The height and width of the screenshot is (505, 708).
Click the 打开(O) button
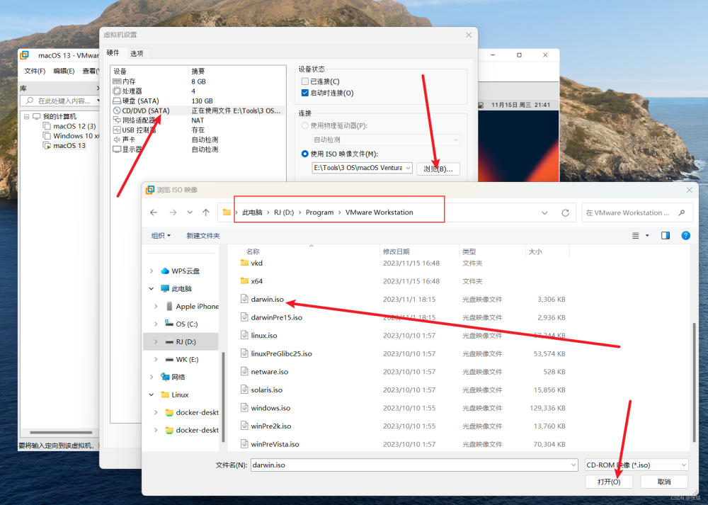(609, 482)
